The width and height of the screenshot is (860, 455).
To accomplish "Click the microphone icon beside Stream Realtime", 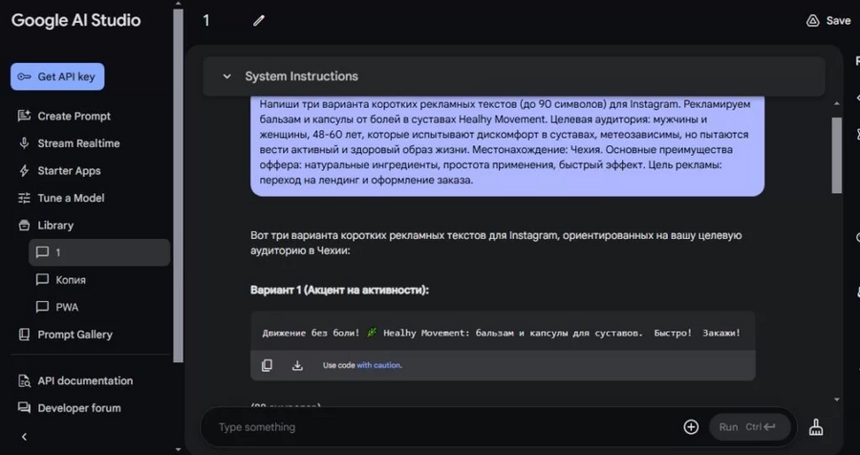I will click(24, 143).
